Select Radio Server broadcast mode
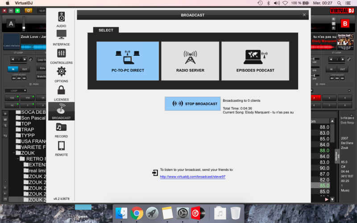The width and height of the screenshot is (357, 223). (190, 61)
